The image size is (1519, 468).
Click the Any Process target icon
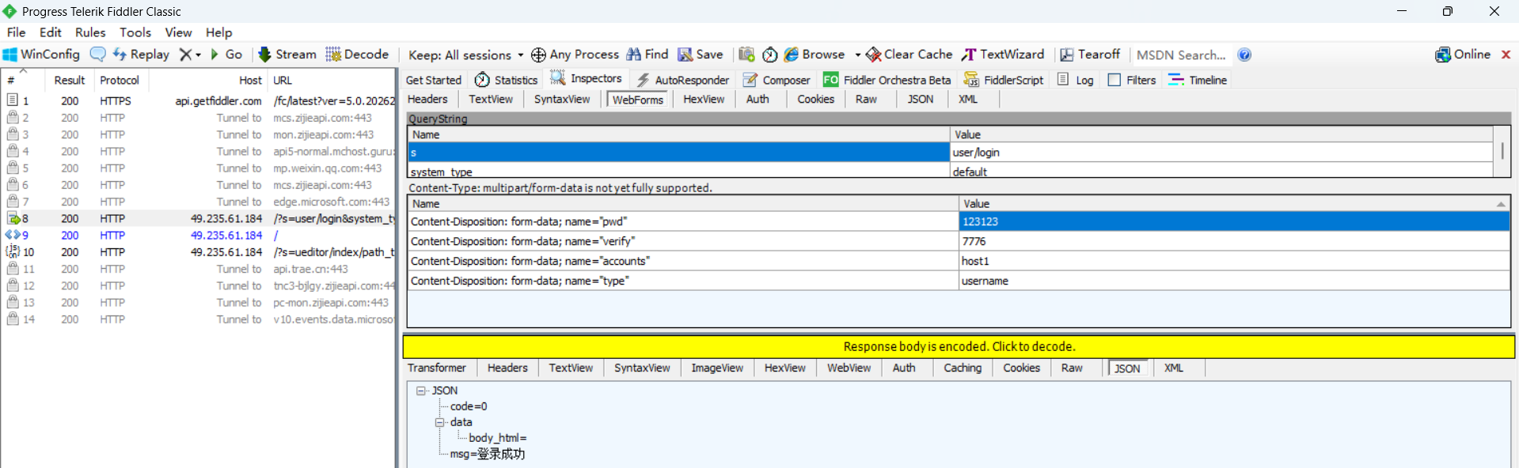coord(538,55)
